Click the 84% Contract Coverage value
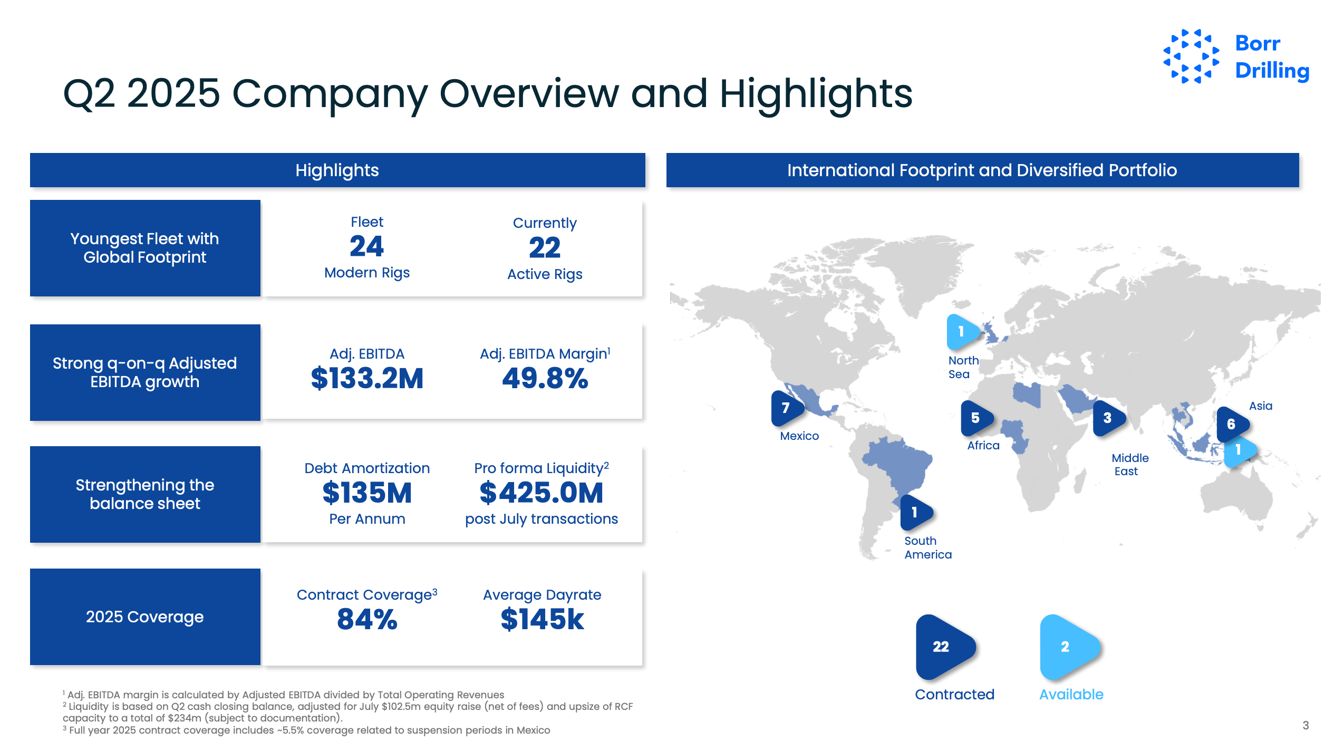The image size is (1334, 750). (367, 620)
